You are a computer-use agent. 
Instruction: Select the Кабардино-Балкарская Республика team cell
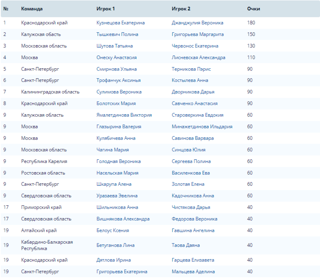(47, 245)
